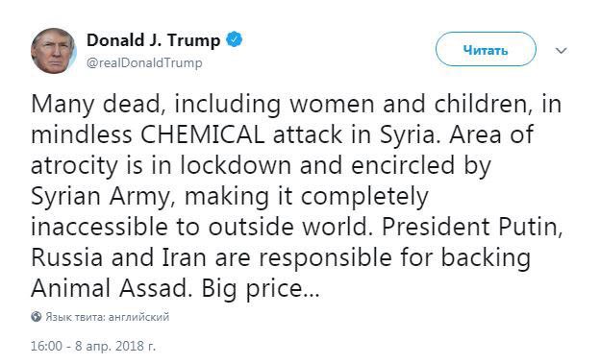Screen dimensions: 600x364
Task: Click the word atrocity in the tweet
Action: pos(73,167)
